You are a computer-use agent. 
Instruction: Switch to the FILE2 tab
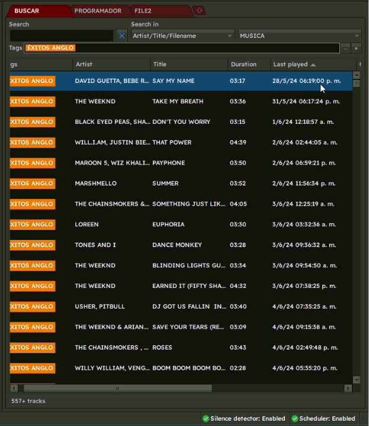tap(143, 11)
